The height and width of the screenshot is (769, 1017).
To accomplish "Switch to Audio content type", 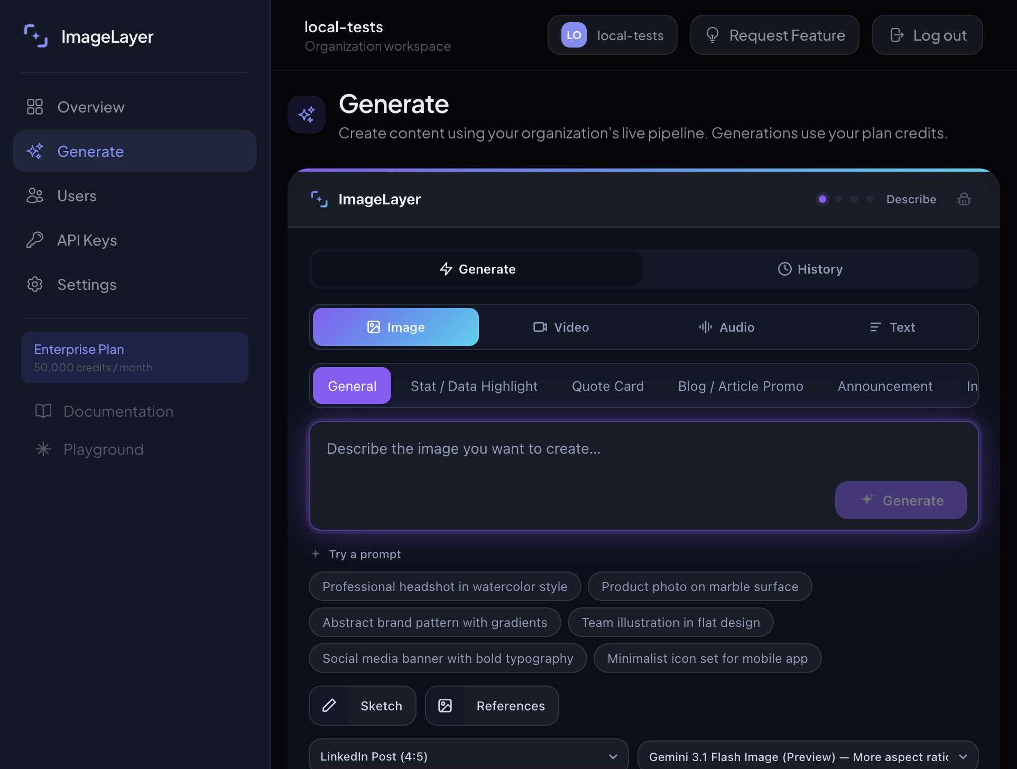I will 727,327.
